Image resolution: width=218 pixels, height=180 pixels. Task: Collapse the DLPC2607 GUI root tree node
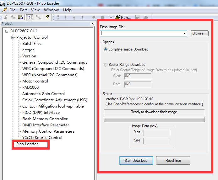point(7,31)
